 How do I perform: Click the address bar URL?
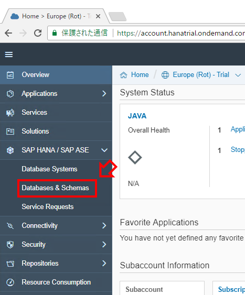click(x=181, y=33)
